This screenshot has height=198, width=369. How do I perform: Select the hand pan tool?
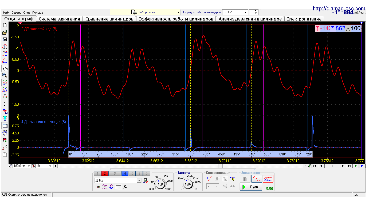click(x=5, y=68)
